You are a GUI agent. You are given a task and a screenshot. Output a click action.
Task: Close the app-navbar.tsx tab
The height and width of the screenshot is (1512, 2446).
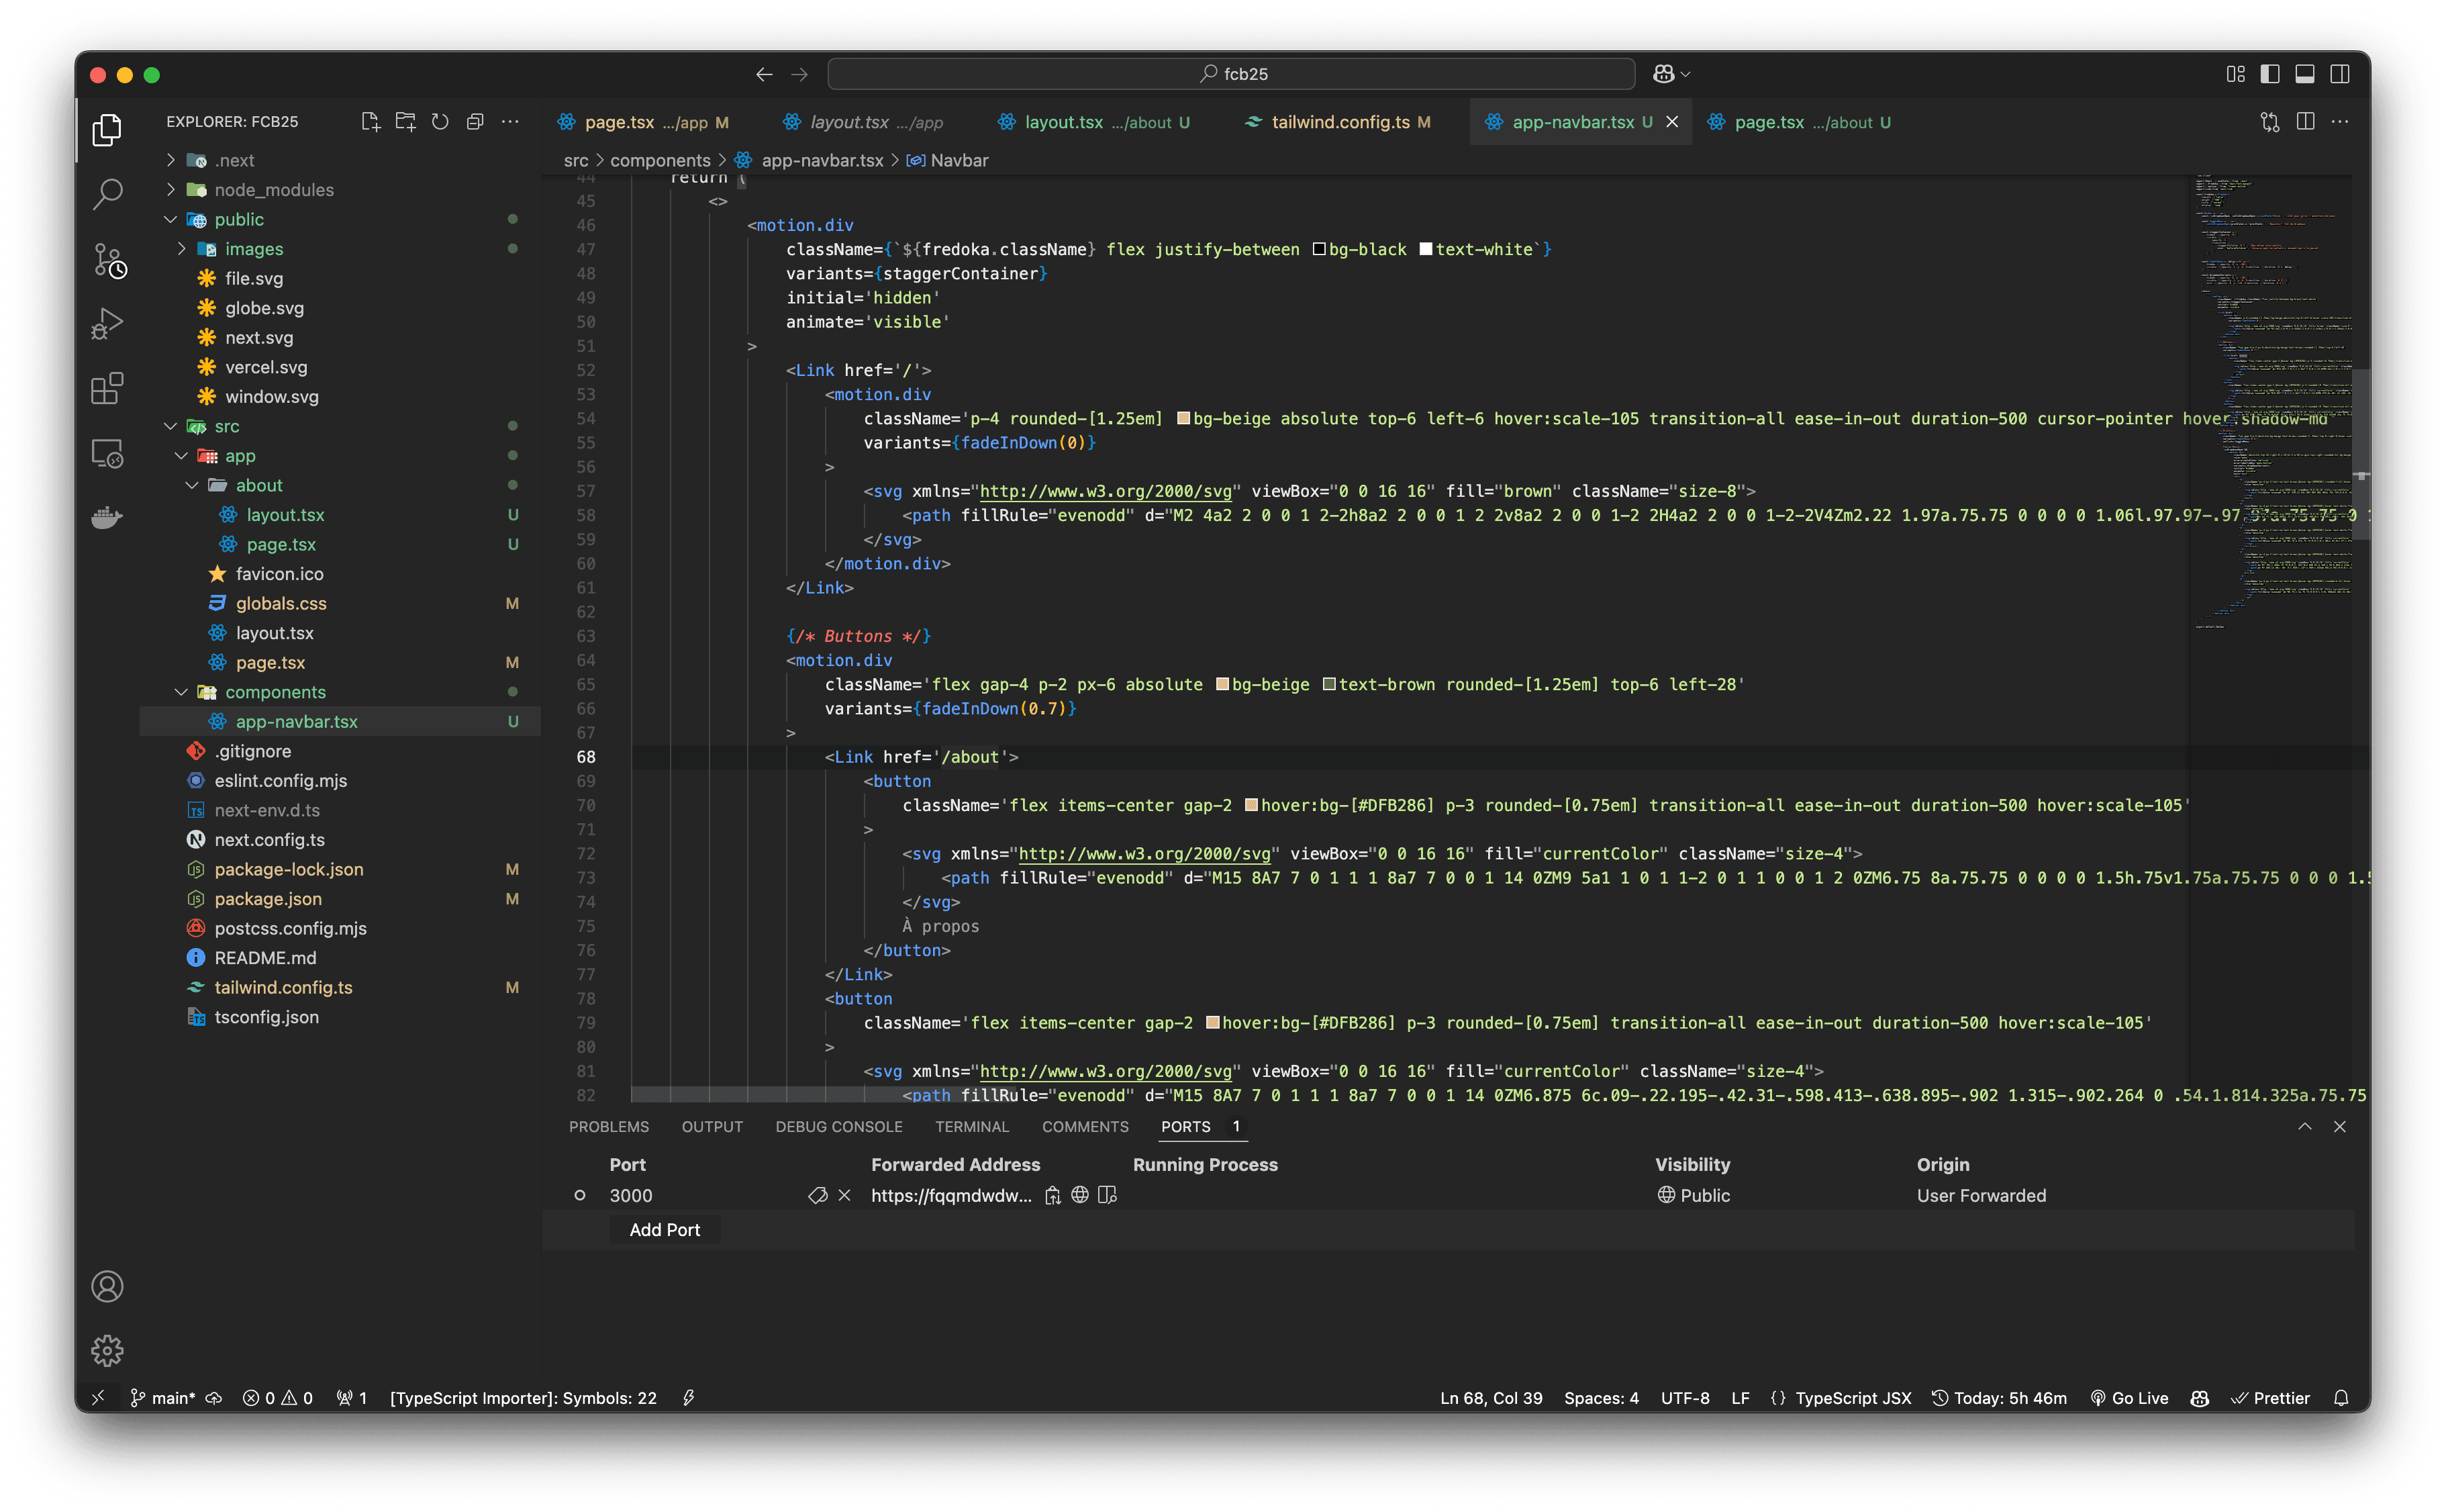pos(1671,122)
